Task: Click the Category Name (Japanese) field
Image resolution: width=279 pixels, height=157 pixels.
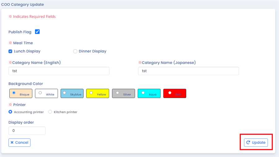Action: (188, 71)
